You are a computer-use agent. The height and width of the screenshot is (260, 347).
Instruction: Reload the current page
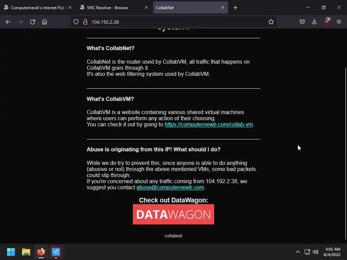pyautogui.click(x=33, y=22)
